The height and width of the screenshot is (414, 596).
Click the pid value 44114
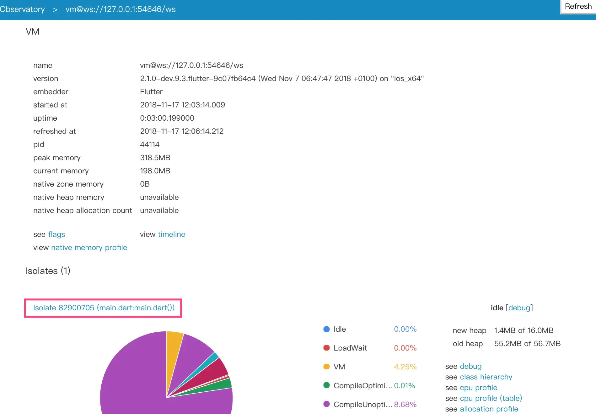point(150,144)
